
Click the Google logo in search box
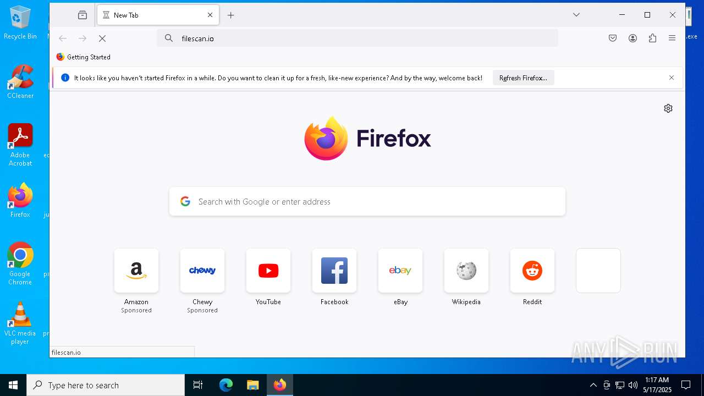pyautogui.click(x=185, y=201)
